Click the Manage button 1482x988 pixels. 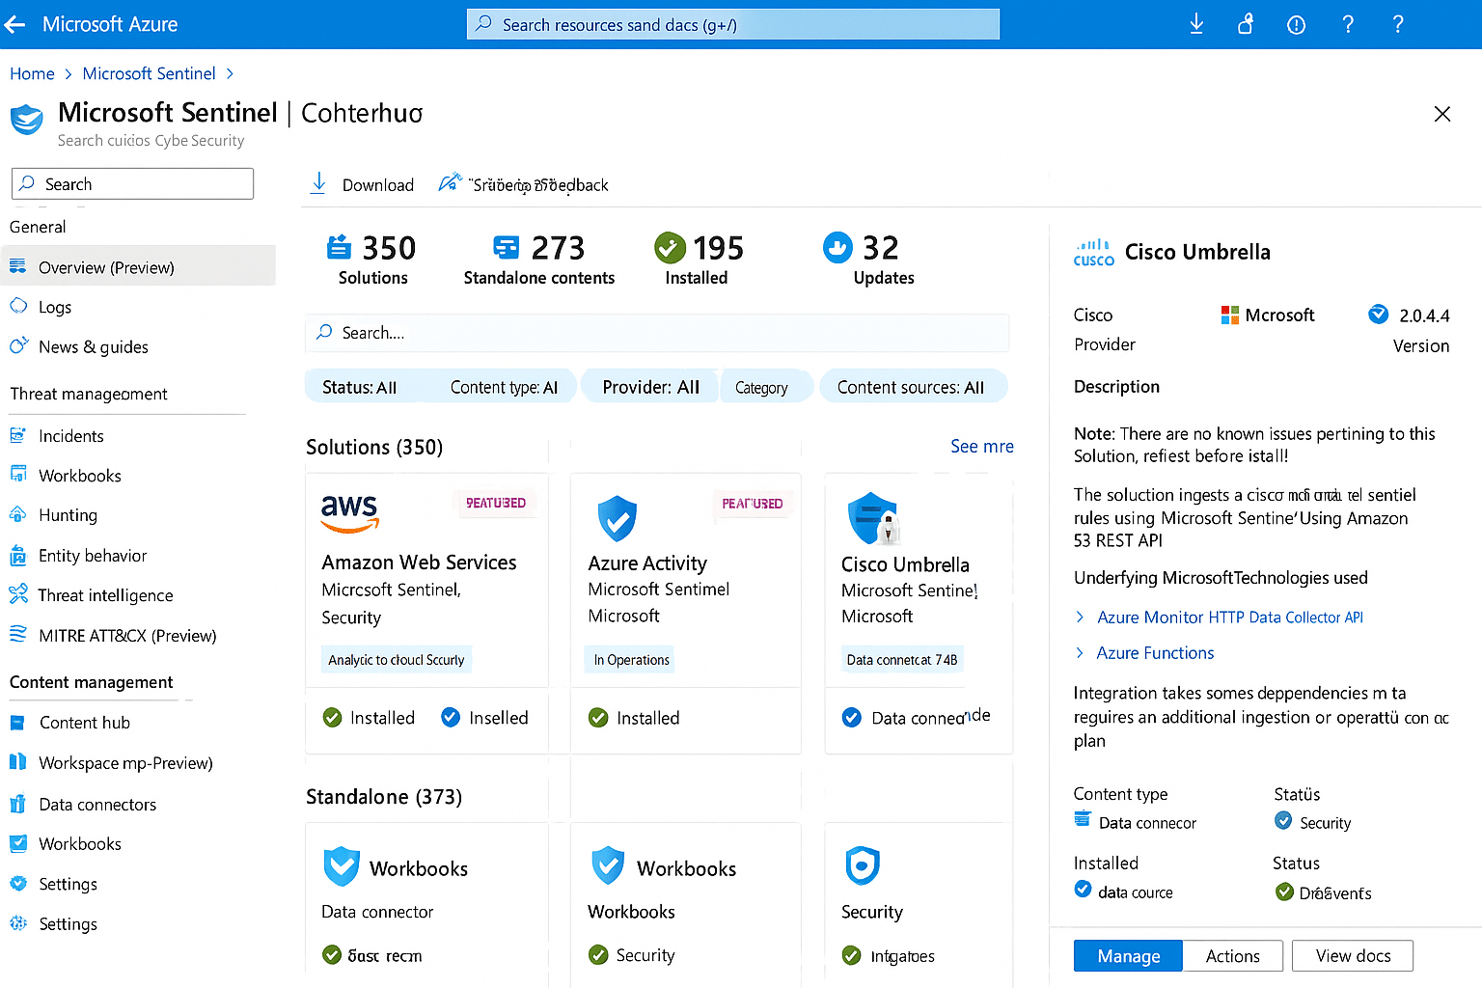[1128, 956]
